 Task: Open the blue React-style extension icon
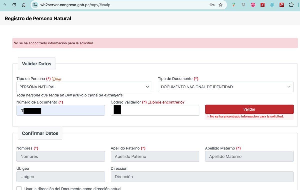point(272,5)
